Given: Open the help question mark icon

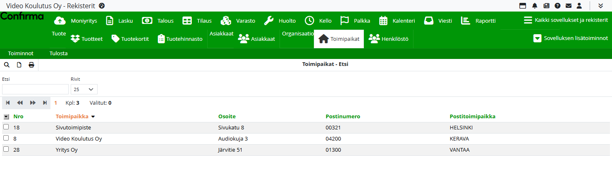Looking at the screenshot, I should [557, 6].
